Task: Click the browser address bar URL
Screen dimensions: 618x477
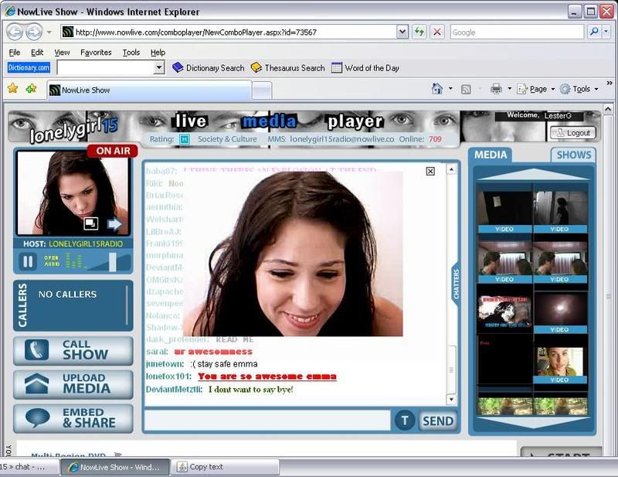Action: click(229, 32)
